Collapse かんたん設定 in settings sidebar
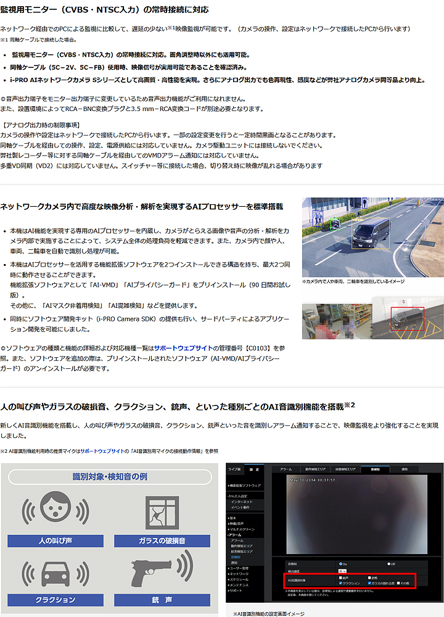Screen dimensions: 444x617 pyautogui.click(x=238, y=496)
